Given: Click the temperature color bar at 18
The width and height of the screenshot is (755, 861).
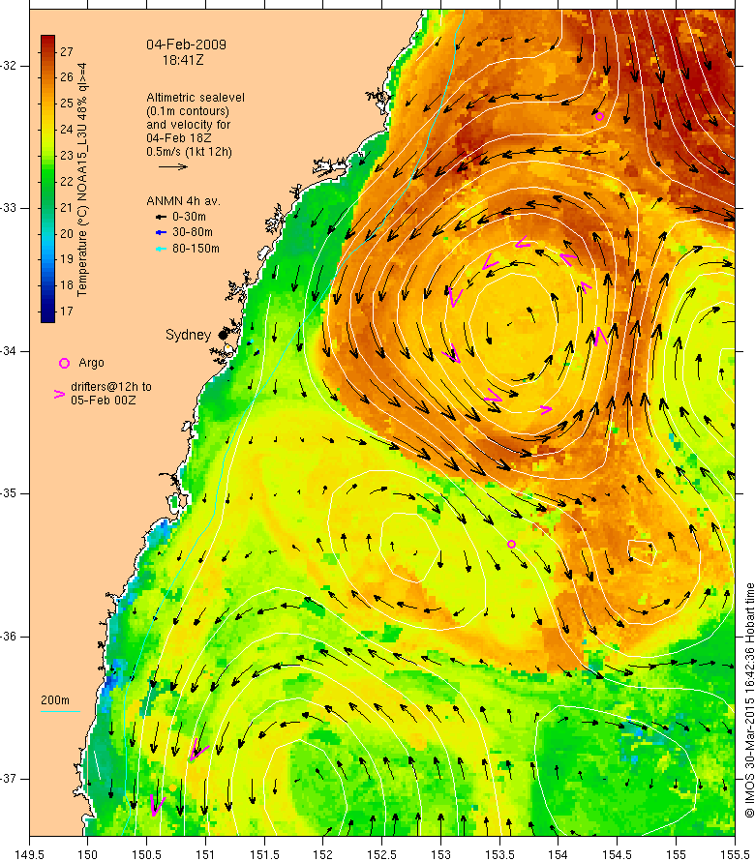Looking at the screenshot, I should [x=47, y=285].
